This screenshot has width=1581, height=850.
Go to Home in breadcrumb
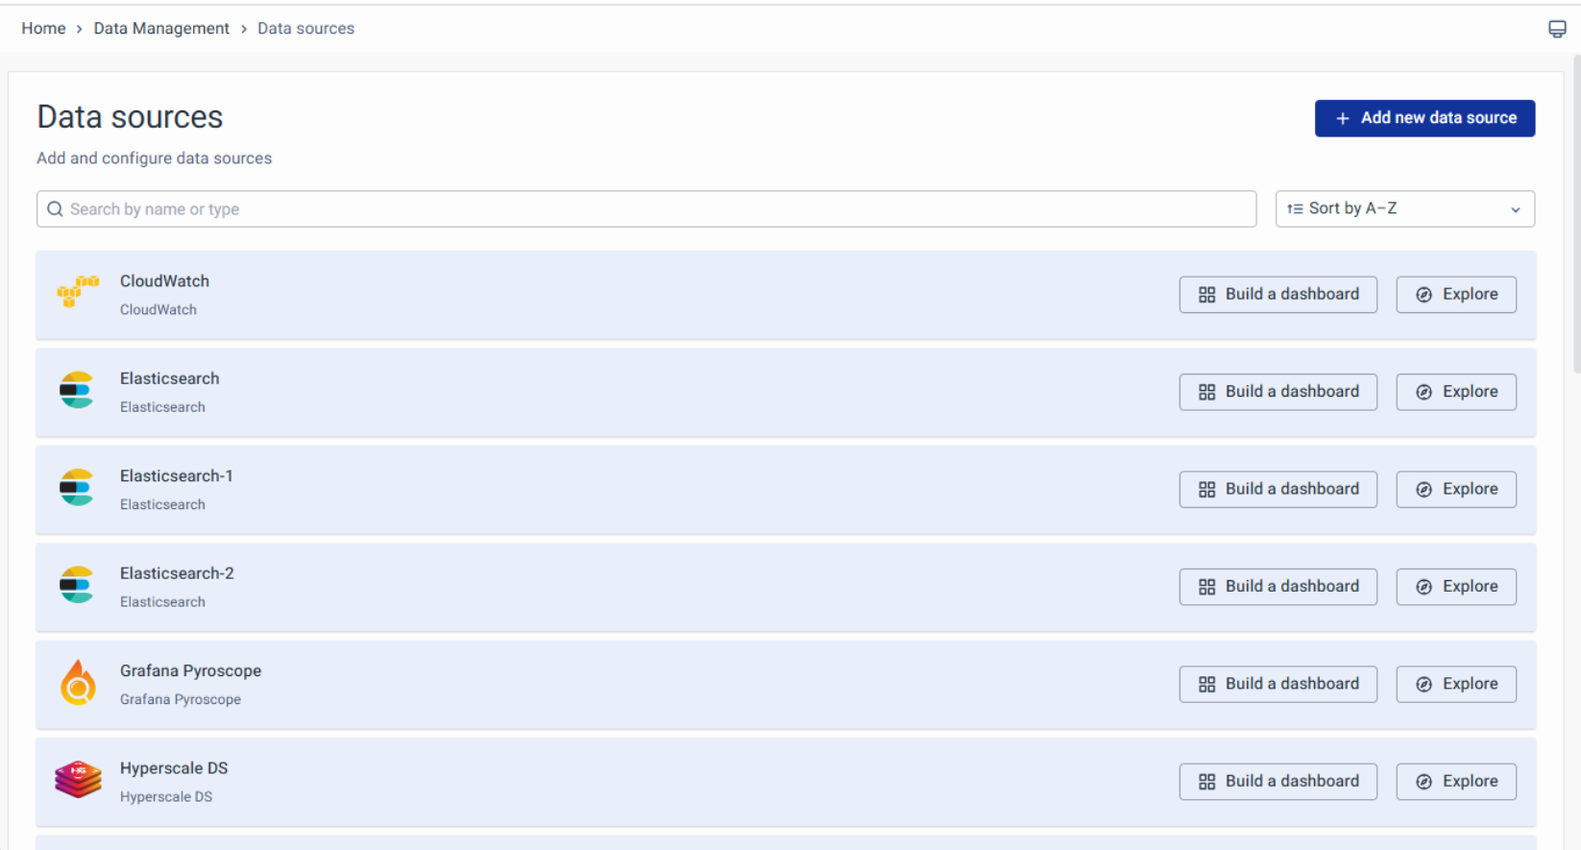tap(43, 29)
